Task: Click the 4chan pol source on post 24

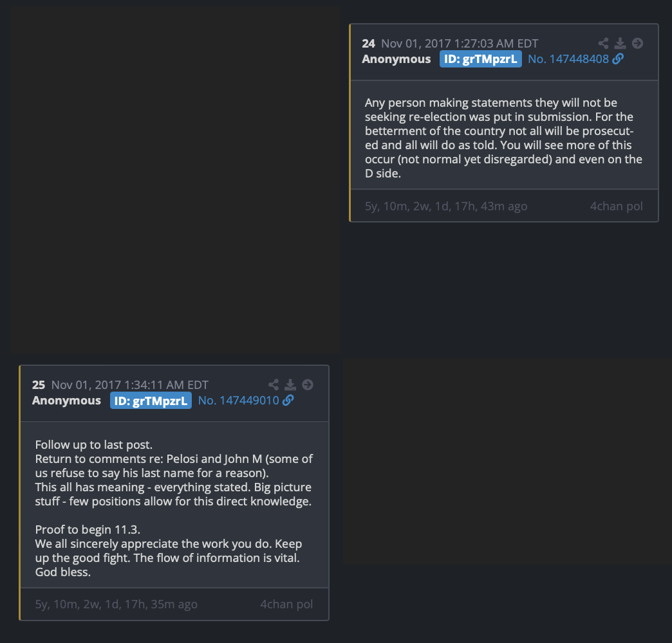Action: pyautogui.click(x=616, y=206)
